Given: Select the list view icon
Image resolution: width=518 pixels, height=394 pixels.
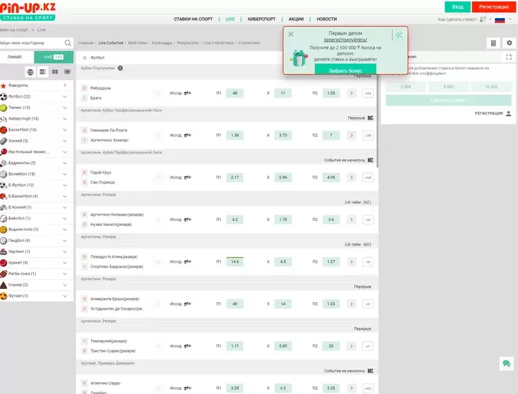Looking at the screenshot, I should [43, 72].
